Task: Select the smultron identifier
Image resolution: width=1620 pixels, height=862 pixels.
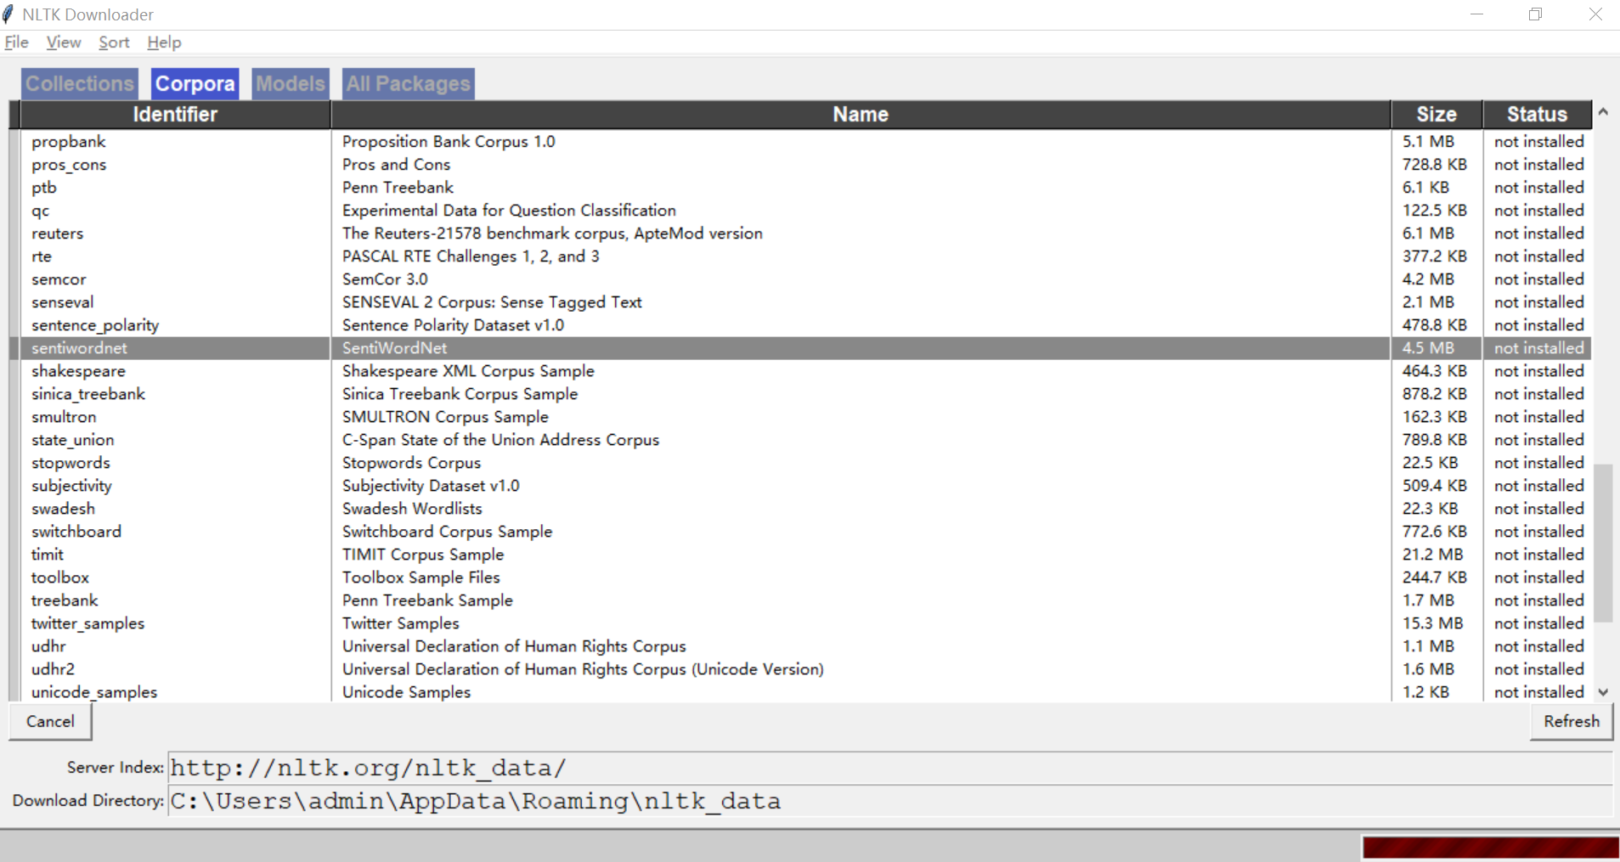Action: pyautogui.click(x=64, y=417)
